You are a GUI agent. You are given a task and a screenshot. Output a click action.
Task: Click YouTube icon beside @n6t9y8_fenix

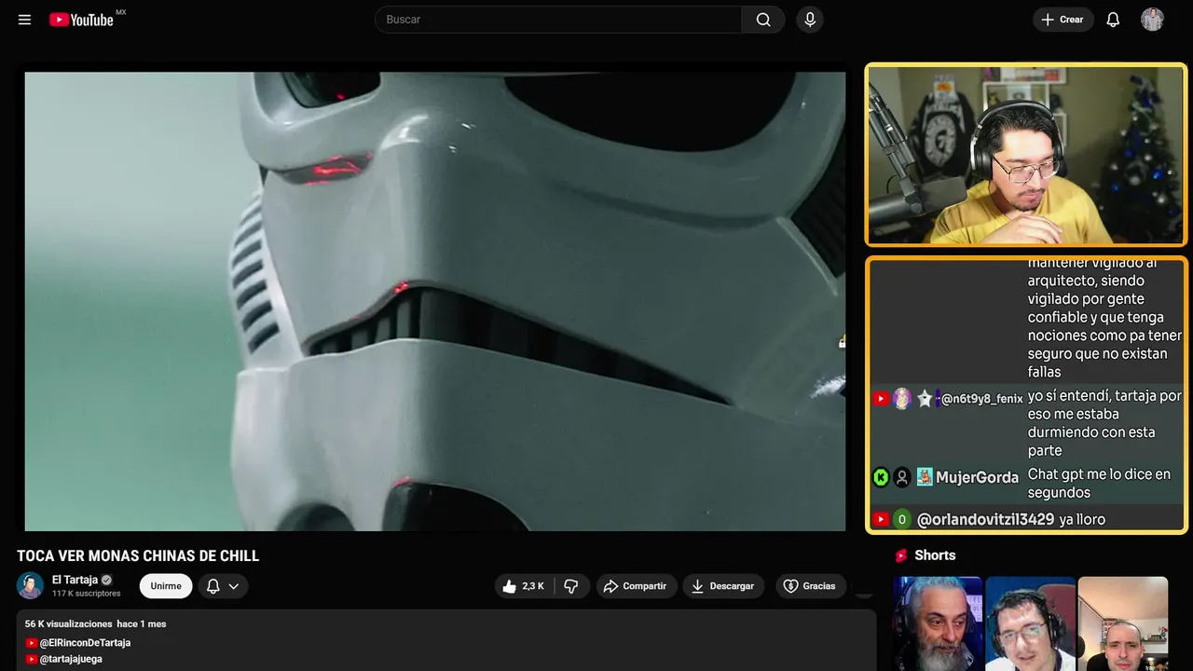pyautogui.click(x=881, y=399)
